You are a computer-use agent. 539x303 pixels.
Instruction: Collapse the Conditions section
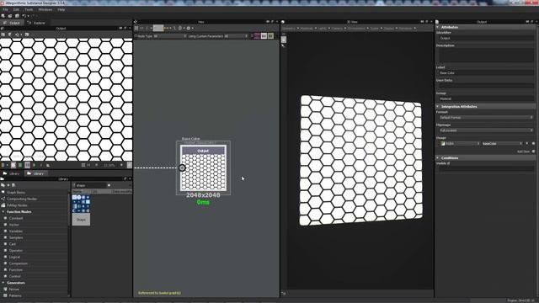tap(438, 158)
